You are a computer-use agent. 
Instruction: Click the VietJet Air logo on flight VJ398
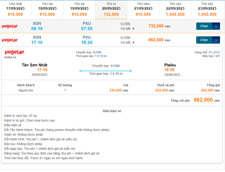point(10,40)
